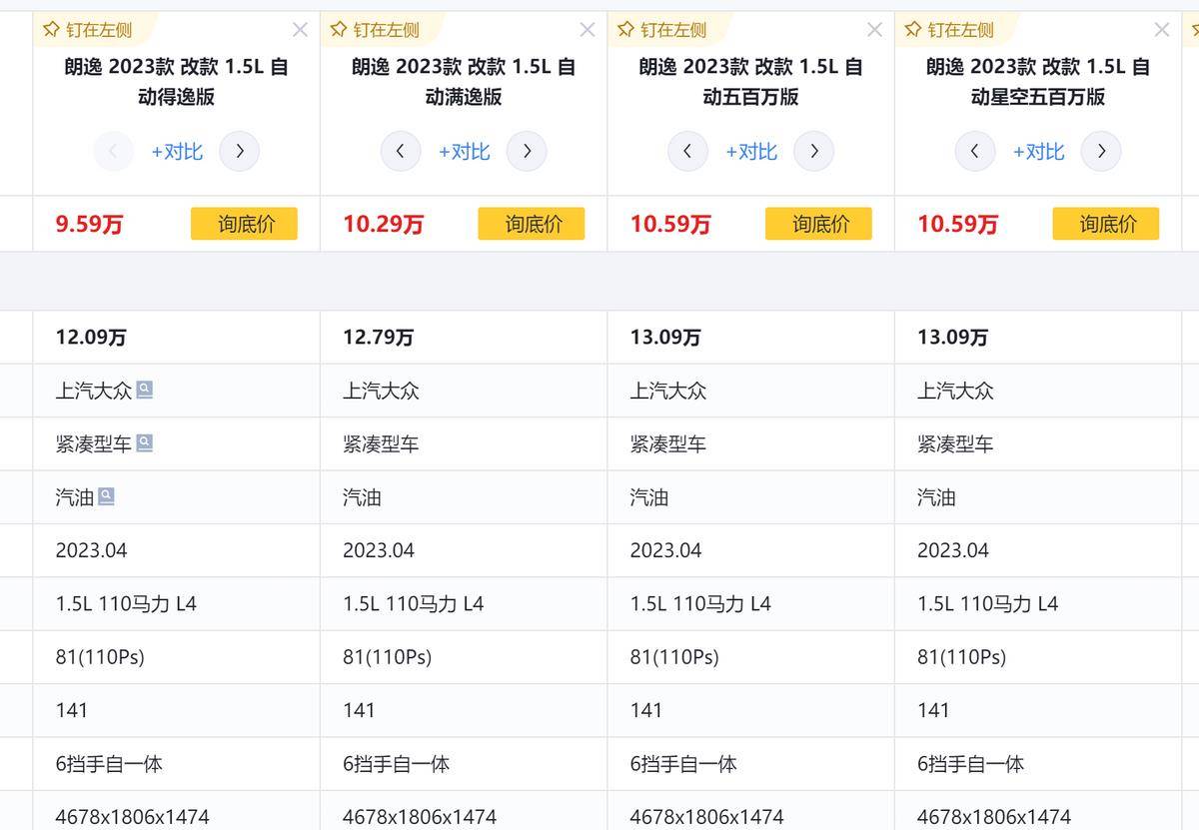
Task: Select the 12.09万 guide price cell
Action: point(177,338)
